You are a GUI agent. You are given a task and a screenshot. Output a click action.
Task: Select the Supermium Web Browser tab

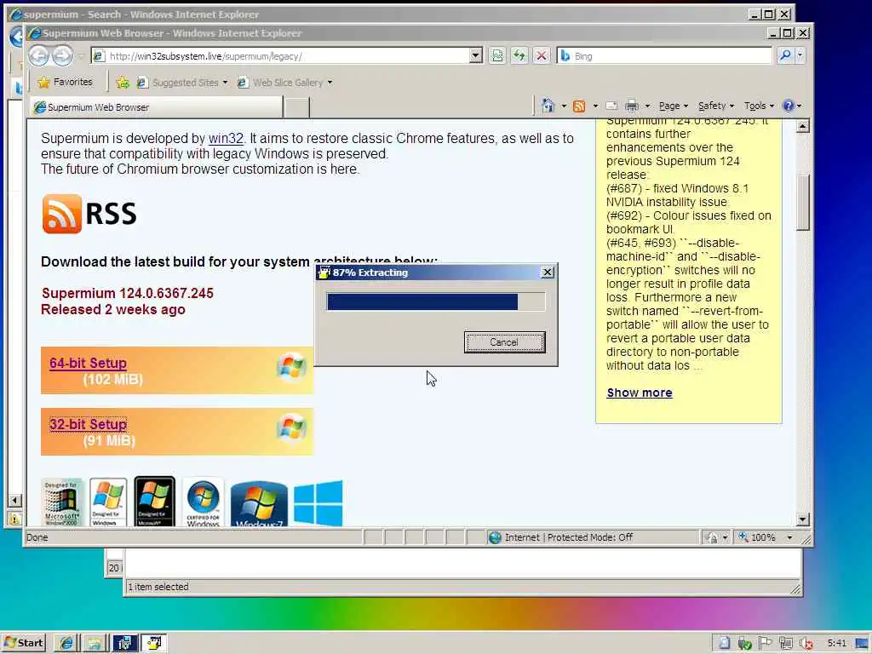pos(156,106)
